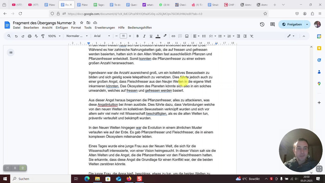Toggle underline formatting
This screenshot has width=325, height=183.
[x=151, y=36]
